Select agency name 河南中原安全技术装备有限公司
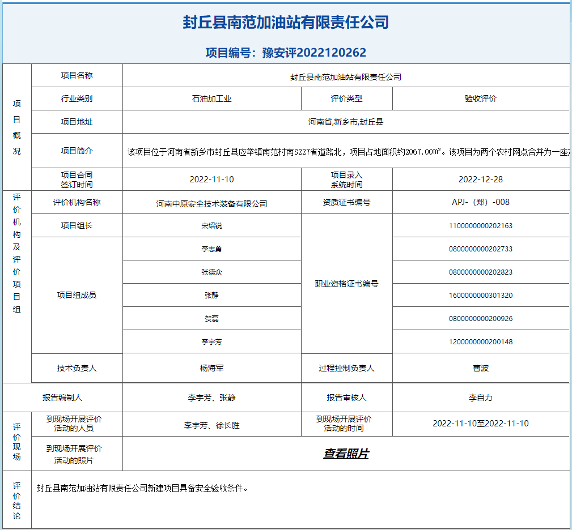The image size is (572, 530). 211,204
